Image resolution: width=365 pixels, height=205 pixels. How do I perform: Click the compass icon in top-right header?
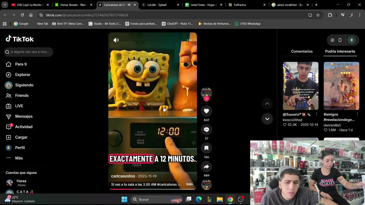tap(332, 40)
